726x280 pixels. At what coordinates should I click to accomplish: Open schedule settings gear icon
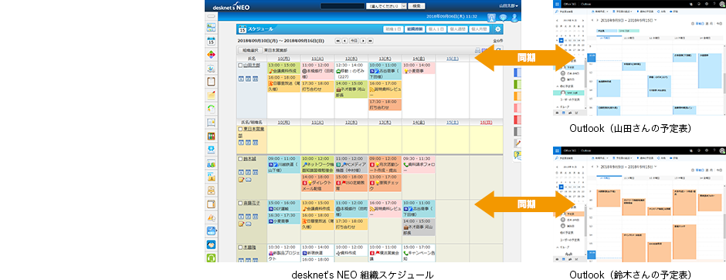pos(497,29)
